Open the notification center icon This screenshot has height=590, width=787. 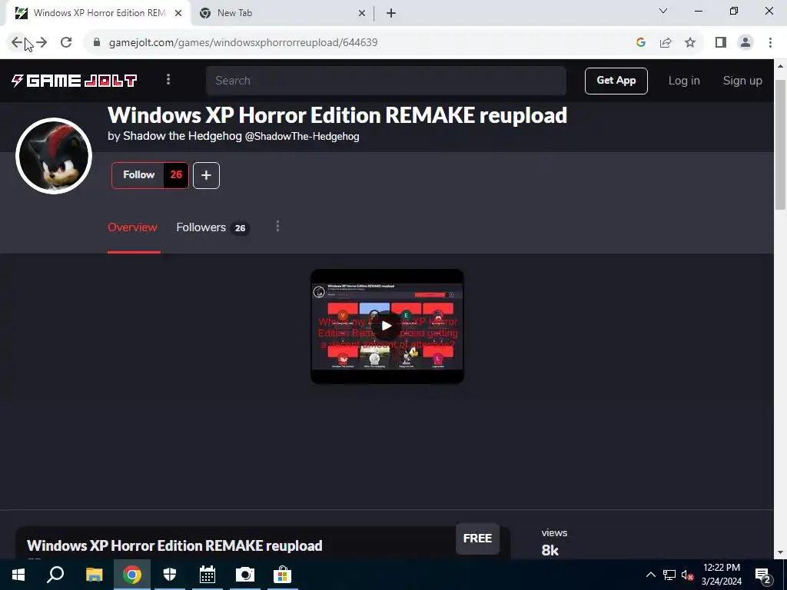click(x=763, y=575)
